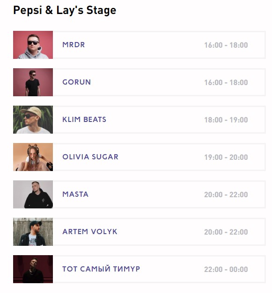Open MRDR artist photo thumbnail
The image size is (272, 293).
(33, 45)
